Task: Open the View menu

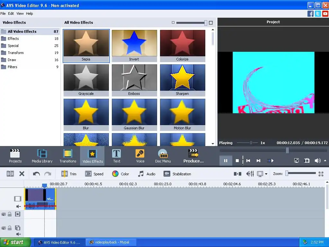Action: (20, 14)
